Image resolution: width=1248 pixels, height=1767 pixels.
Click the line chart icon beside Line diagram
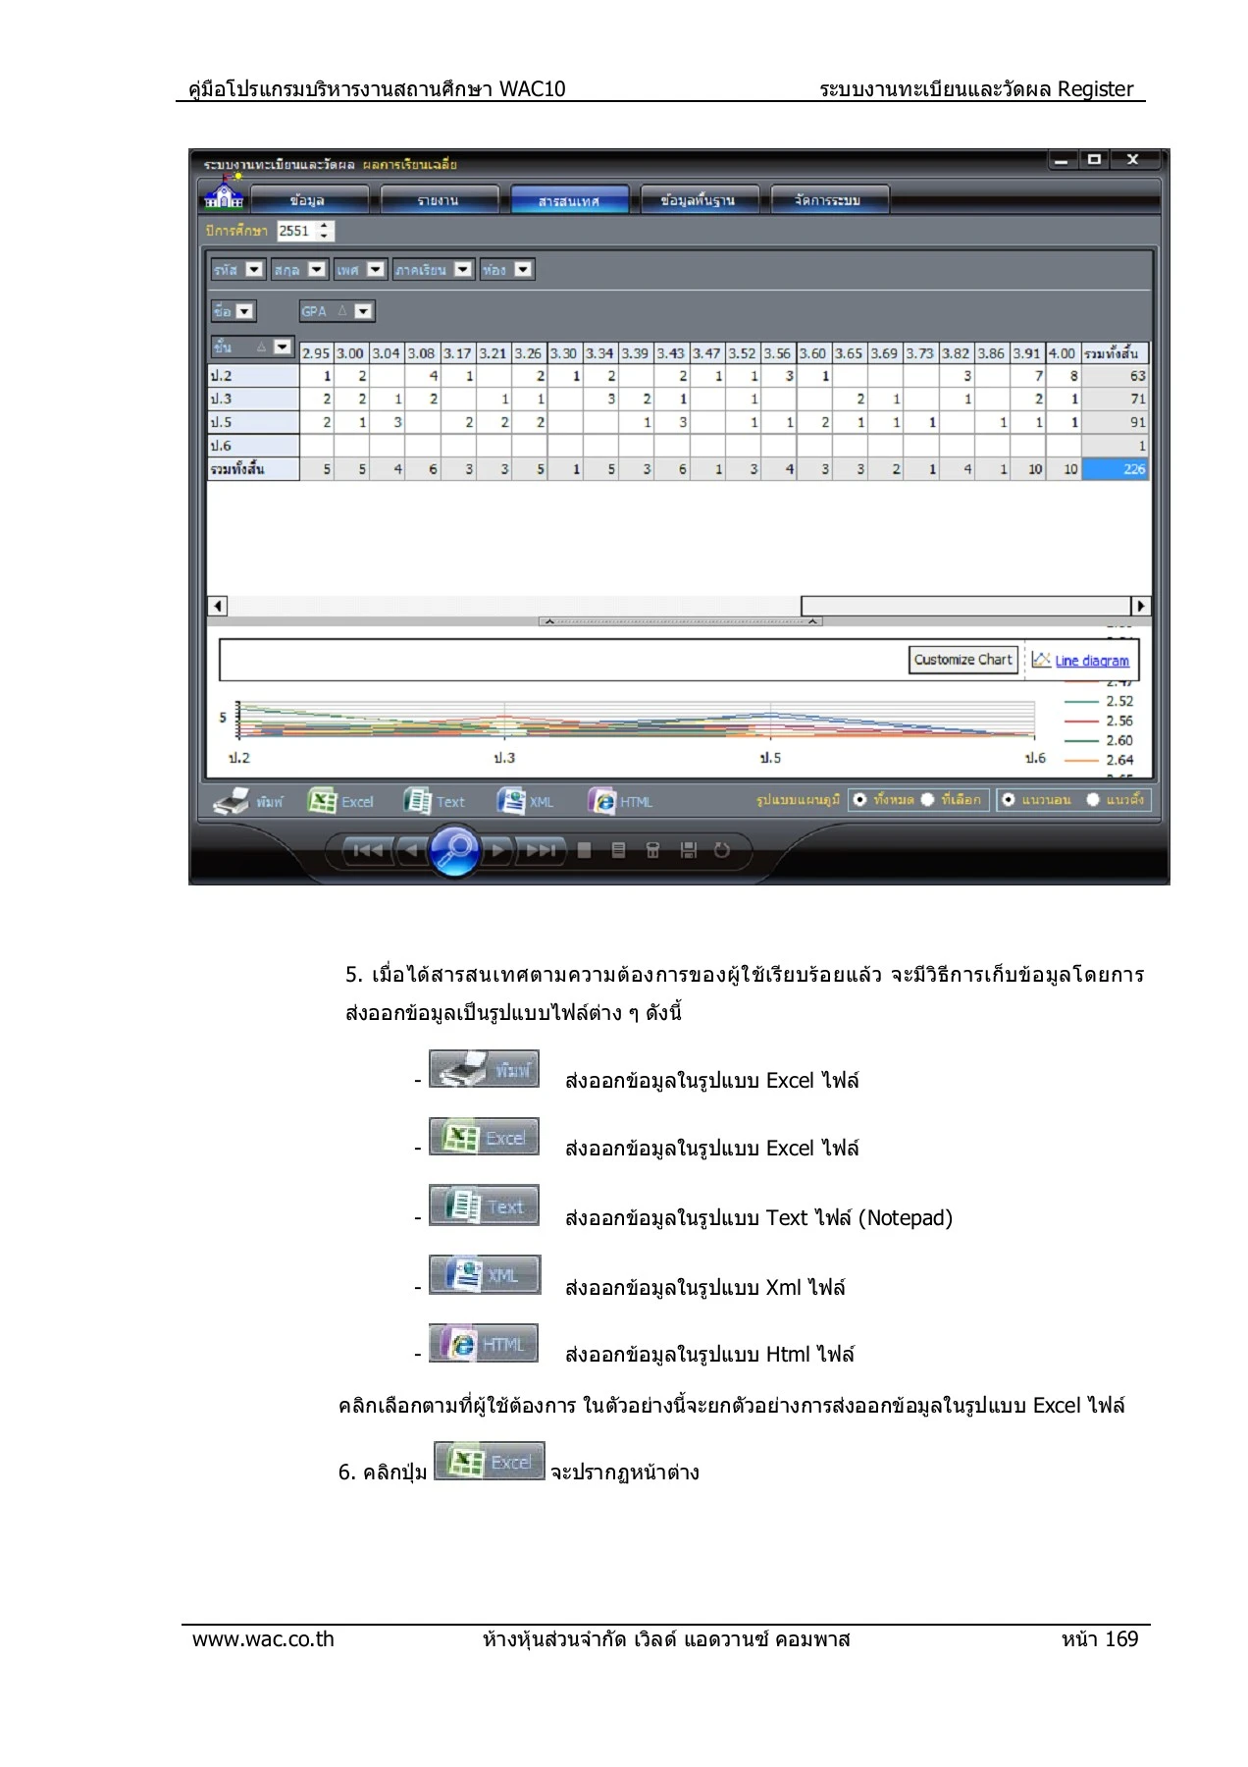1041,660
